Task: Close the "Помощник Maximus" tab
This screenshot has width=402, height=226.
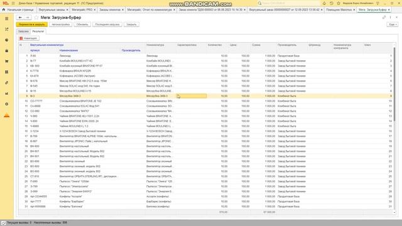Action: point(354,10)
